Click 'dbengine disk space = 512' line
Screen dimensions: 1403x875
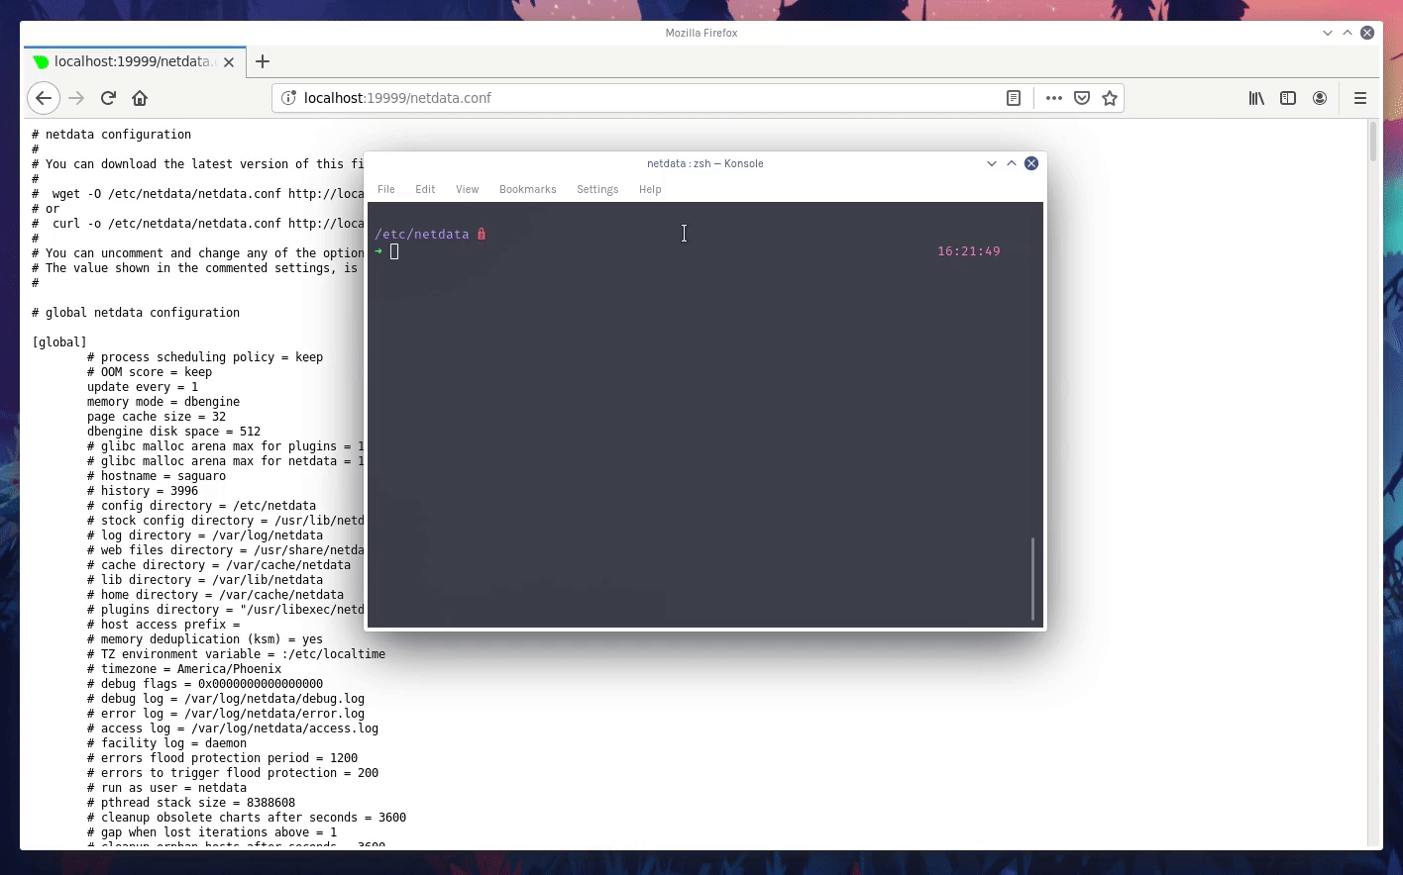click(x=174, y=432)
